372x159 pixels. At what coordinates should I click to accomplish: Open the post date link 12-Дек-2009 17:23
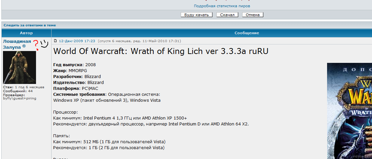77,41
